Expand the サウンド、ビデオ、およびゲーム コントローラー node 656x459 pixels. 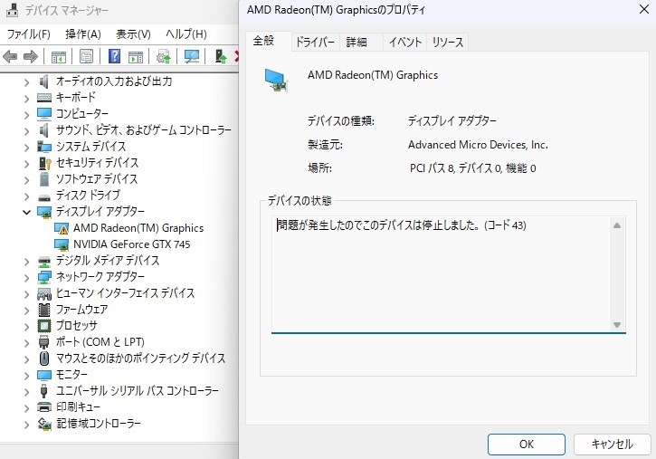(27, 131)
